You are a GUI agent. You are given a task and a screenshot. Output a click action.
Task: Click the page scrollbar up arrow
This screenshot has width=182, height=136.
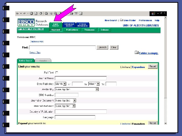pyautogui.click(x=166, y=18)
